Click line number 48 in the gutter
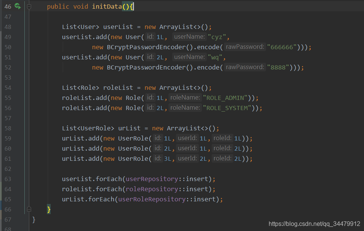 (x=8, y=27)
